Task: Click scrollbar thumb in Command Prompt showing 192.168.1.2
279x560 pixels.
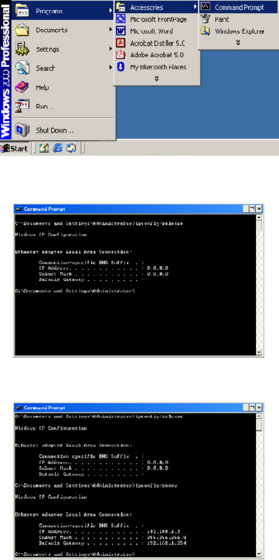Action: [x=259, y=424]
